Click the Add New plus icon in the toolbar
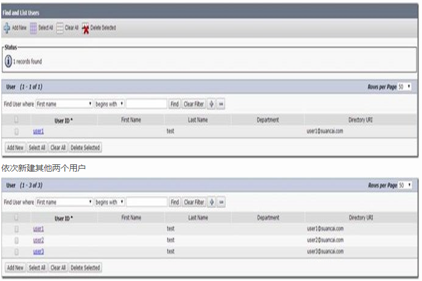This screenshot has width=422, height=281. [7, 28]
